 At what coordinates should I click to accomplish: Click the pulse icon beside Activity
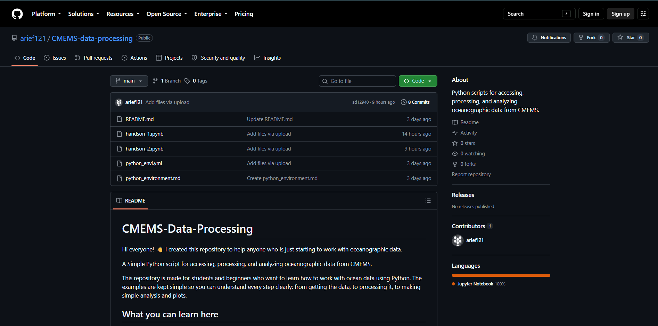[x=455, y=133]
